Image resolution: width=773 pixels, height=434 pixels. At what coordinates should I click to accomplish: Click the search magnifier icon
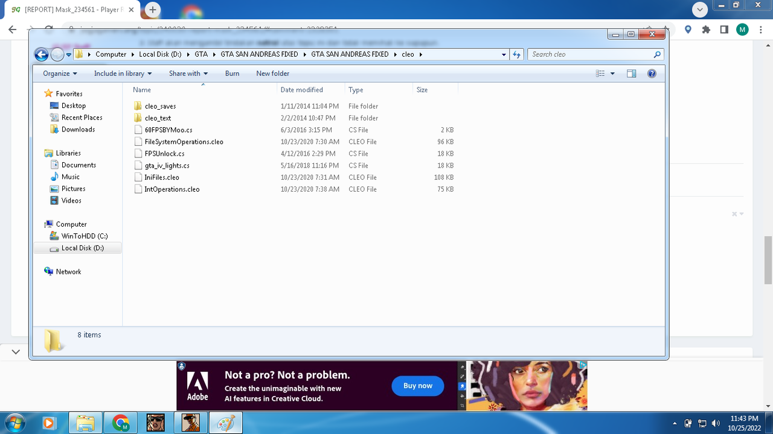point(657,54)
